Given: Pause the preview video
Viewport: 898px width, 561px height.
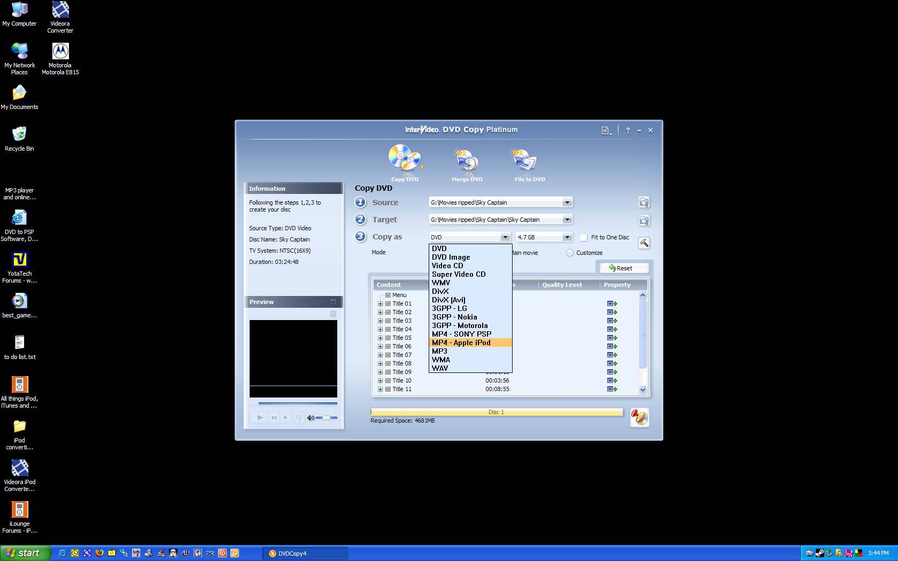Looking at the screenshot, I should click(274, 418).
